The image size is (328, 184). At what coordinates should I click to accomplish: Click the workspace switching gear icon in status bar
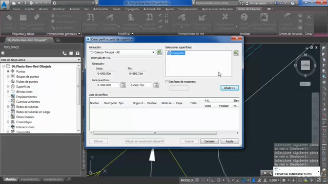[x=284, y=180]
